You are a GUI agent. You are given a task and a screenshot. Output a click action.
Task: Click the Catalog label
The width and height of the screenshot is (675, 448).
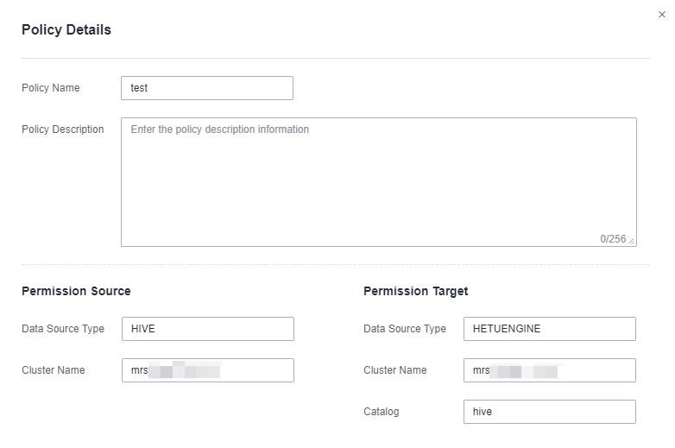click(x=382, y=412)
